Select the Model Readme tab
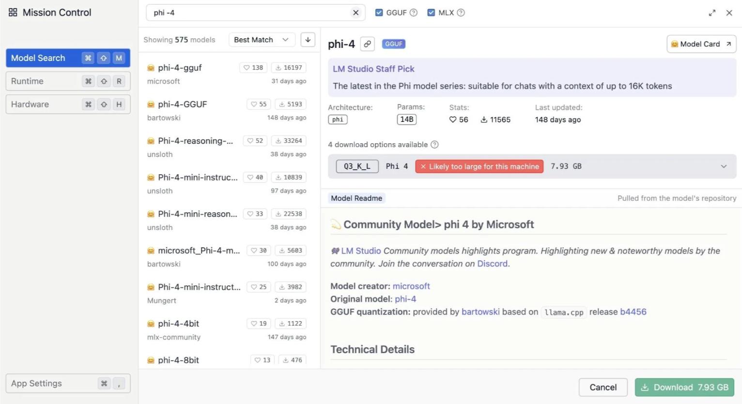The image size is (742, 404). point(356,198)
